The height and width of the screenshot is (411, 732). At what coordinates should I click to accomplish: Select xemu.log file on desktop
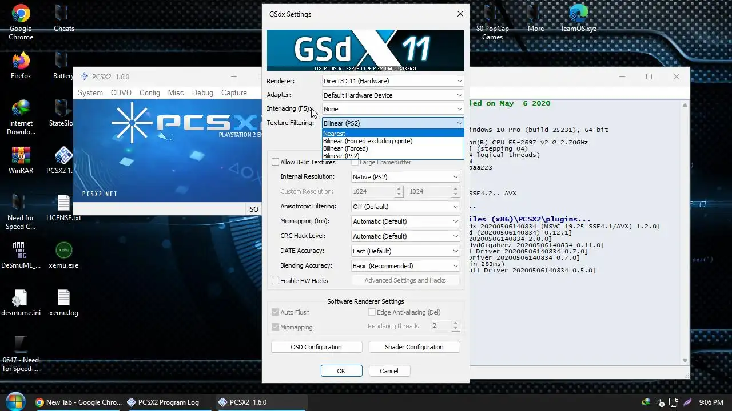point(63,303)
